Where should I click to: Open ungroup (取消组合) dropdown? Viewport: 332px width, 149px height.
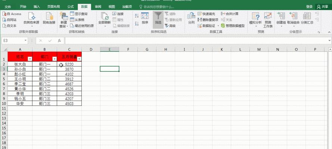coord(293,20)
